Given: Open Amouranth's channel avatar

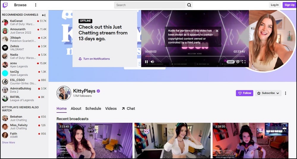Looking at the screenshot, I should click(x=5, y=31).
